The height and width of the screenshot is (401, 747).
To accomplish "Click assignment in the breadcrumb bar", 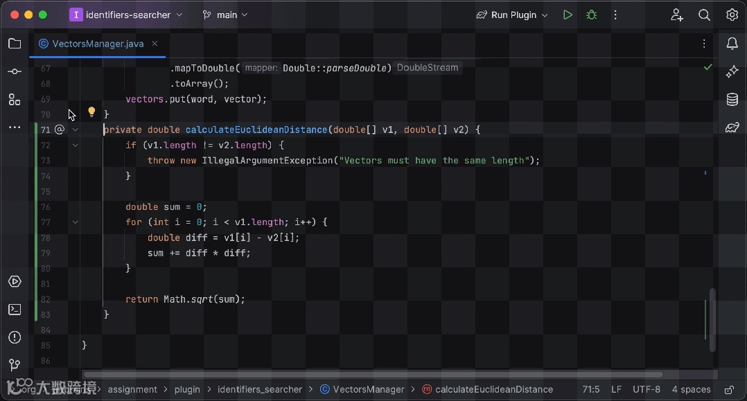I will 132,389.
